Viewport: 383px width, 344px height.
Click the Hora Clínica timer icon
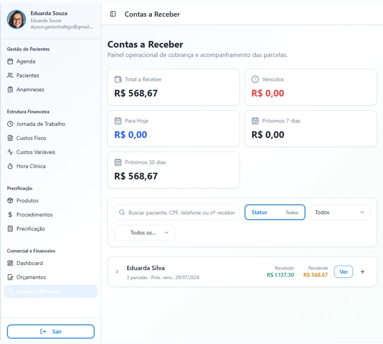(x=10, y=166)
